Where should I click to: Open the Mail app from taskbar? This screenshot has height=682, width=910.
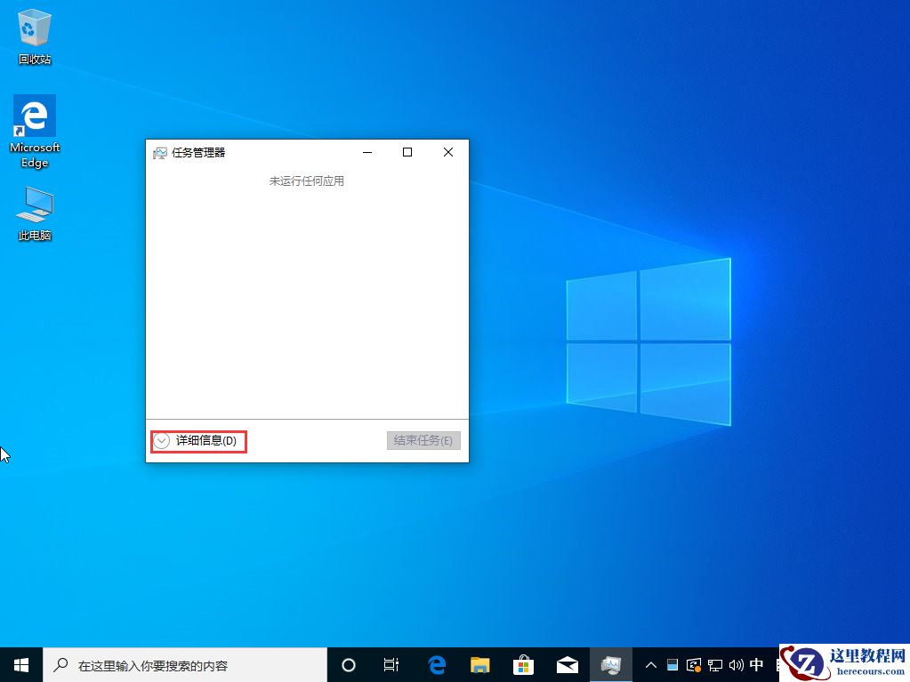click(x=567, y=664)
